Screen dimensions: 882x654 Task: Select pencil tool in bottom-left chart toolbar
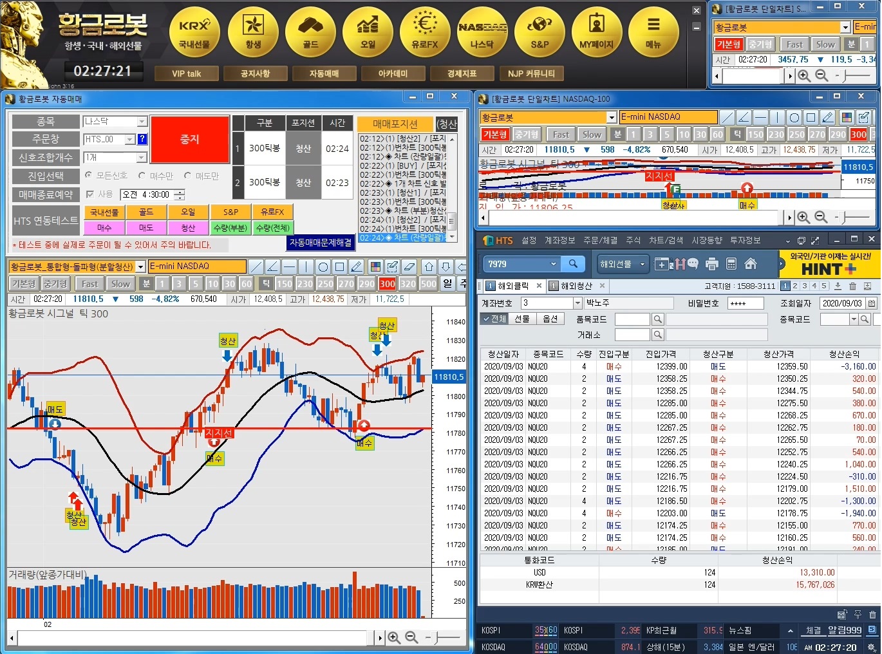coord(357,266)
